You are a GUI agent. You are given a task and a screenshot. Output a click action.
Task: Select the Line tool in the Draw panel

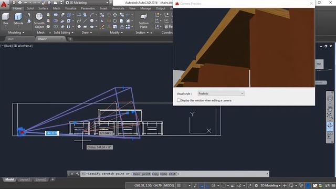pyautogui.click(x=85, y=21)
